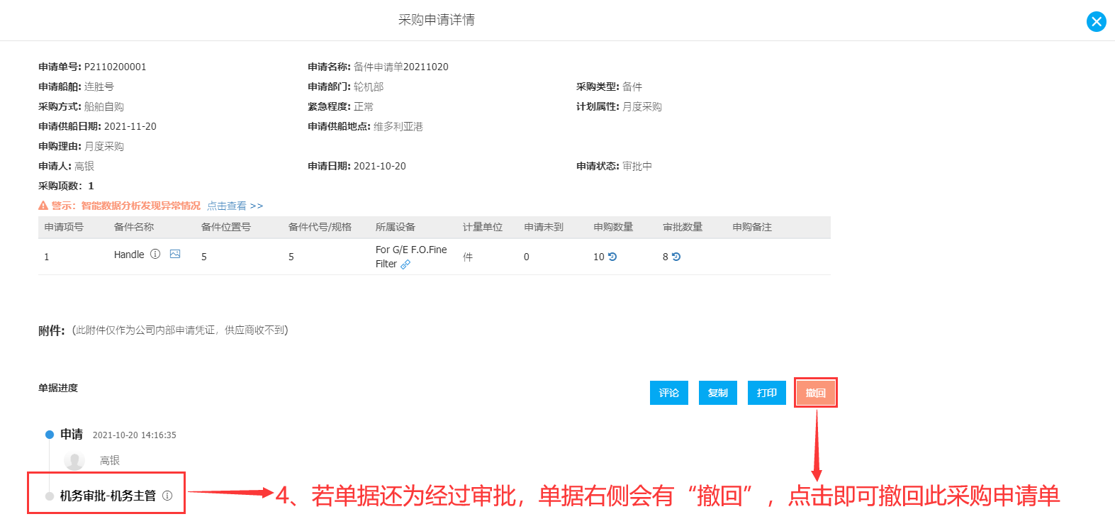Click info icon next to 机务审批-机务主管
The image size is (1115, 519).
point(167,496)
